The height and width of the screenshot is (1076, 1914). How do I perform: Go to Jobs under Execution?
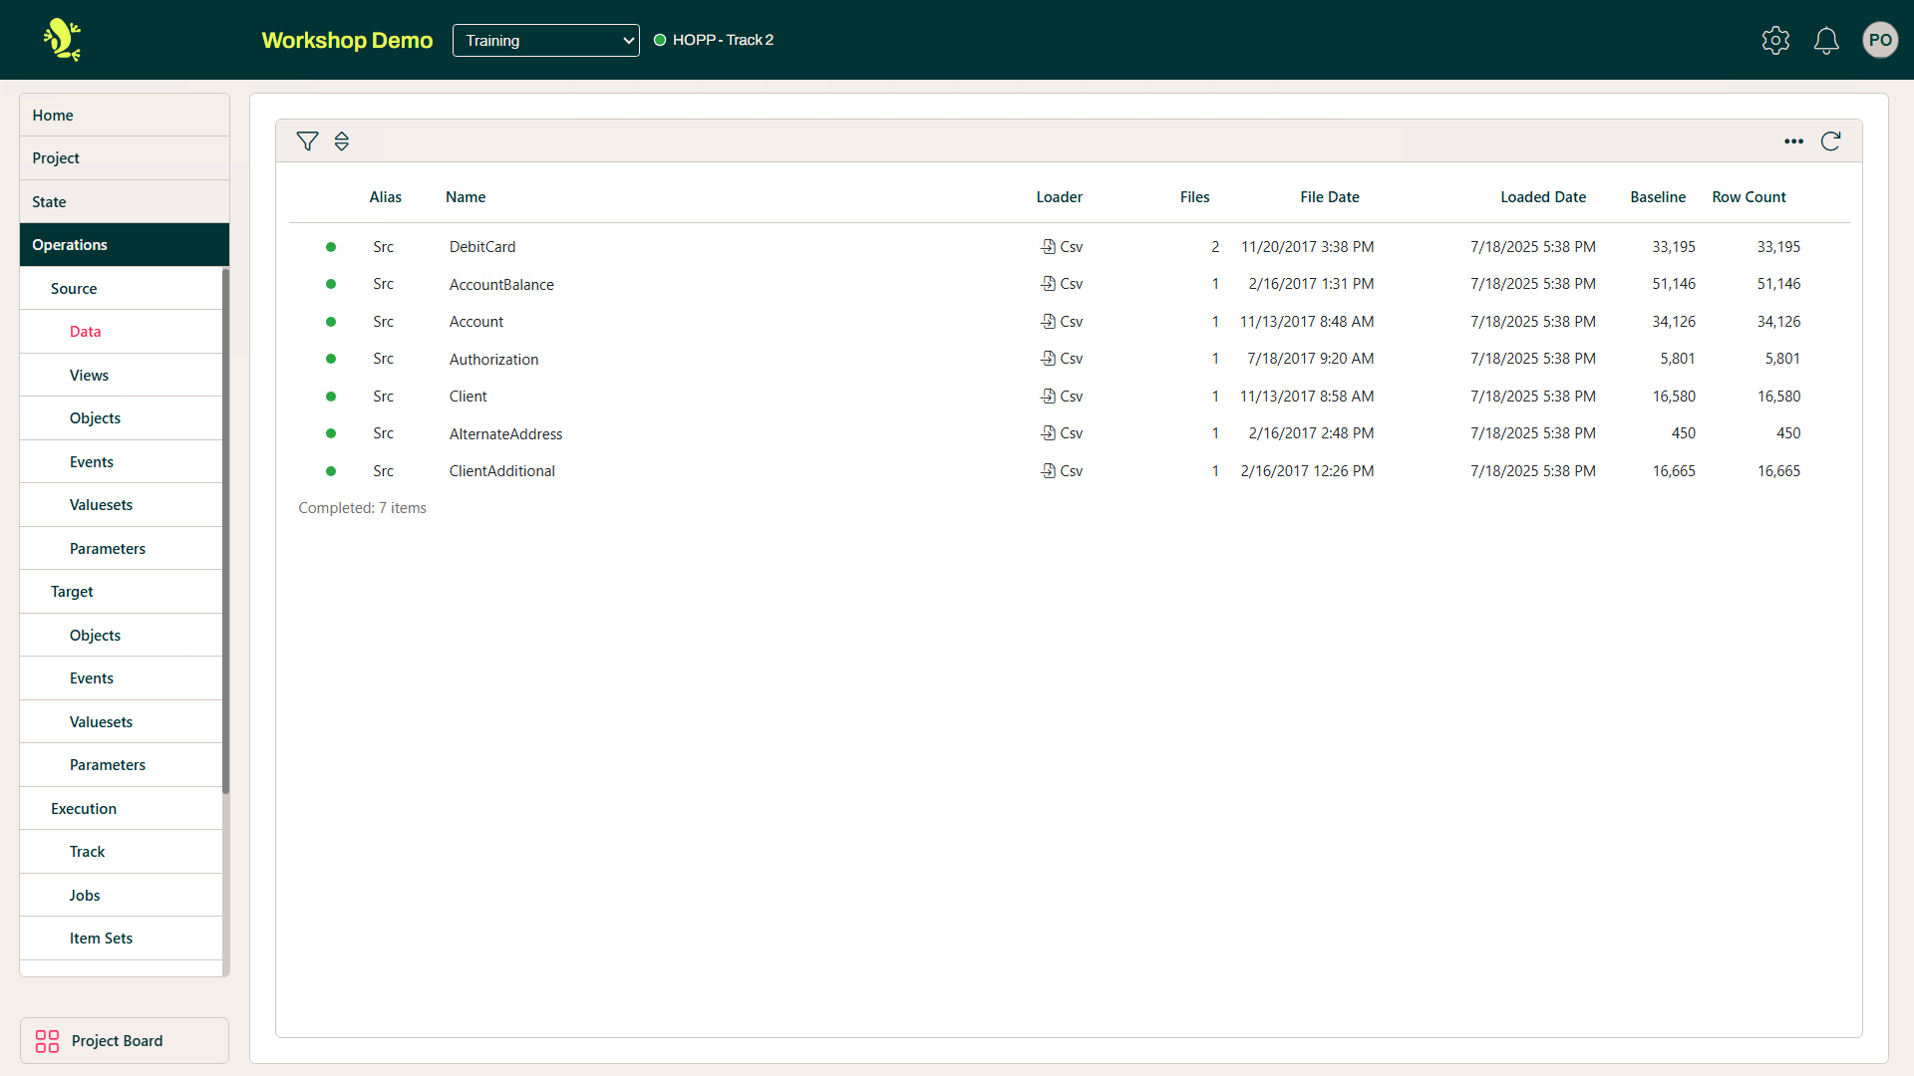85,896
